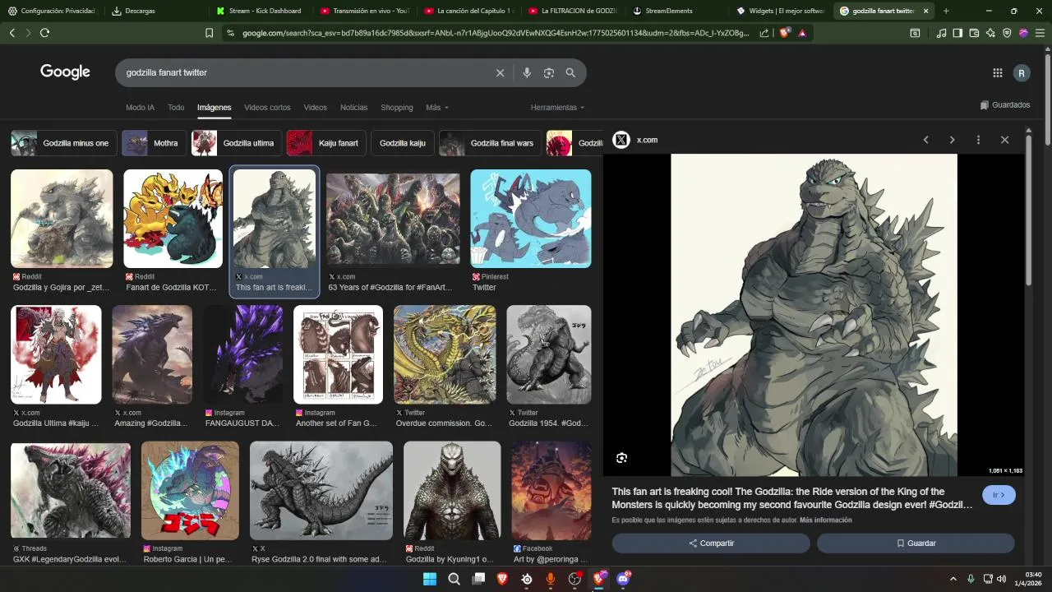Viewport: 1052px width, 592px height.
Task: Open Brave Leo AI icon
Action: (990, 33)
